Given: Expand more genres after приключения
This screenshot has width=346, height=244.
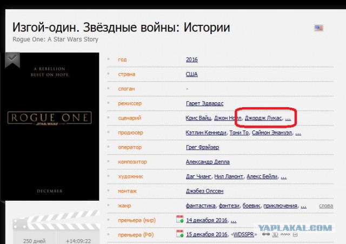Looking at the screenshot, I should [303, 206].
